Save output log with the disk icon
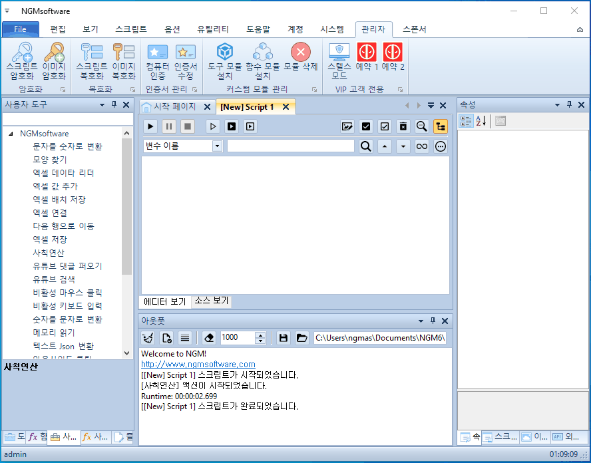This screenshot has height=463, width=591. 284,338
